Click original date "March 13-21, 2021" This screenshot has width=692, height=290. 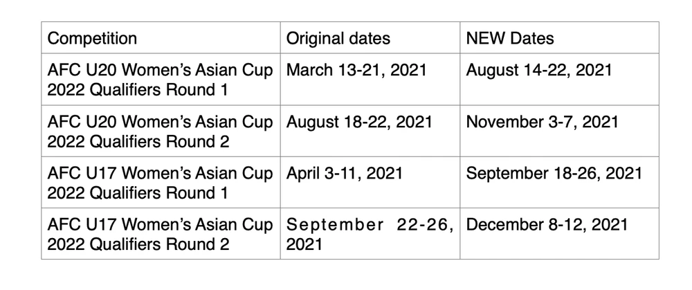356,71
